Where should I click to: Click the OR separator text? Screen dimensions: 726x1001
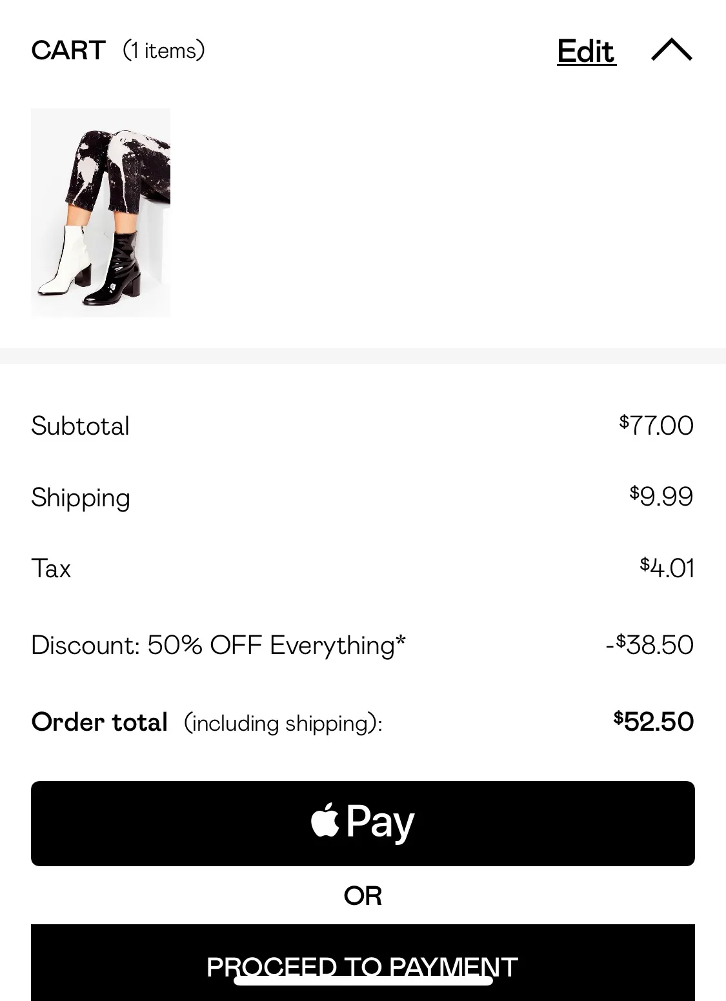click(x=363, y=895)
